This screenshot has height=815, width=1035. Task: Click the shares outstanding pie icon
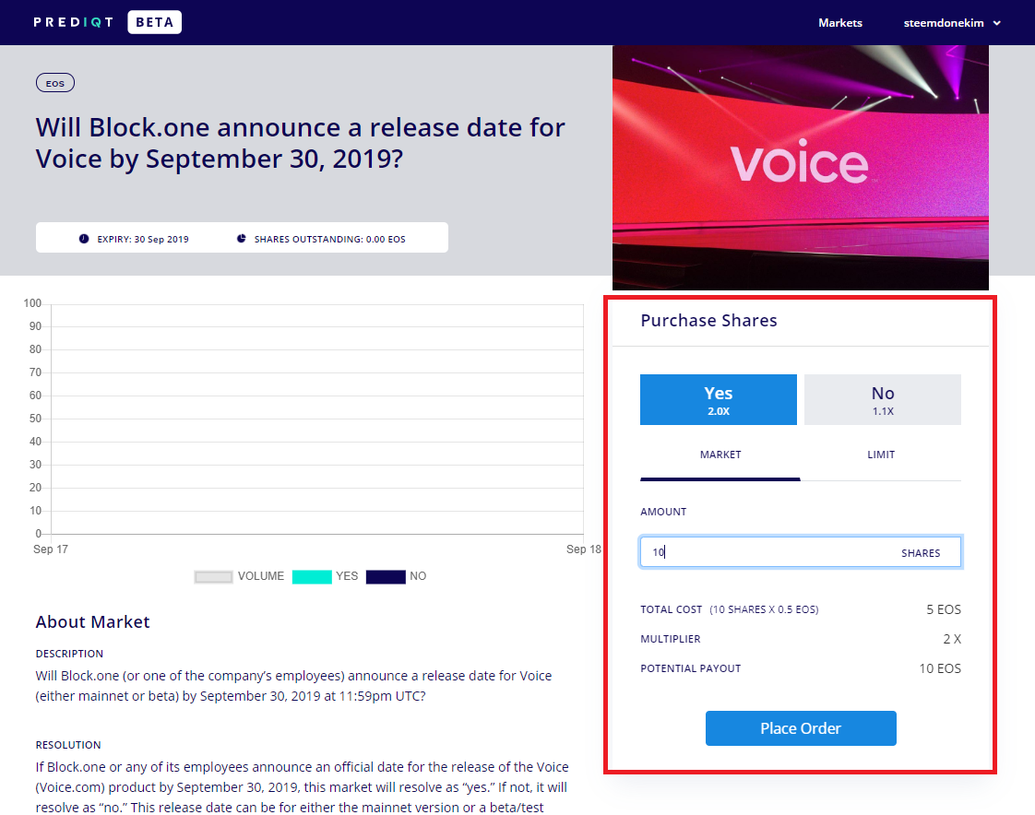tap(242, 238)
